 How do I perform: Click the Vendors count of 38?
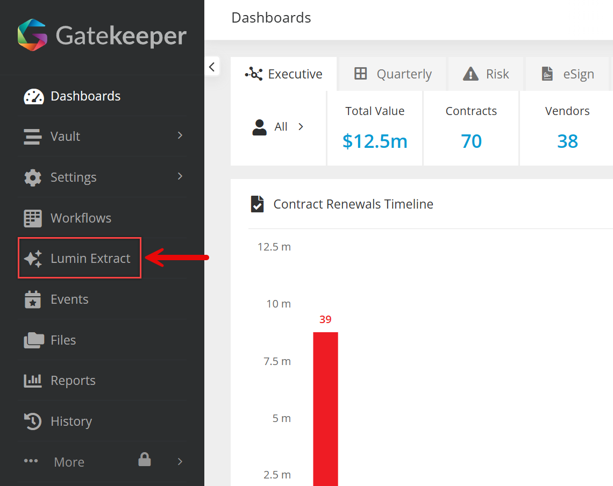pyautogui.click(x=567, y=141)
